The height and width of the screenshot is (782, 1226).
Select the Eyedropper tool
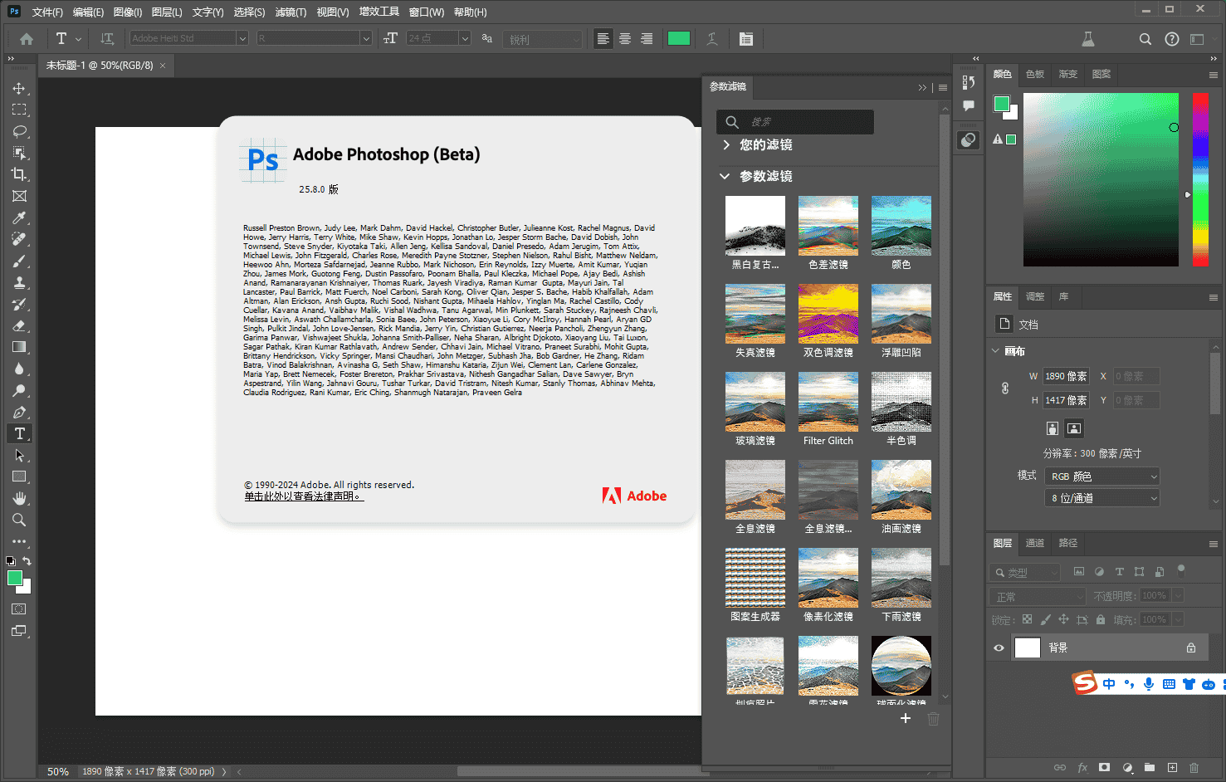(x=19, y=217)
